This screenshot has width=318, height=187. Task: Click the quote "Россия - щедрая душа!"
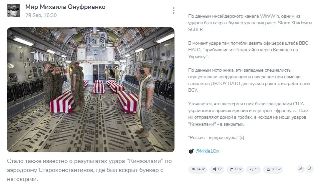[x=216, y=137]
